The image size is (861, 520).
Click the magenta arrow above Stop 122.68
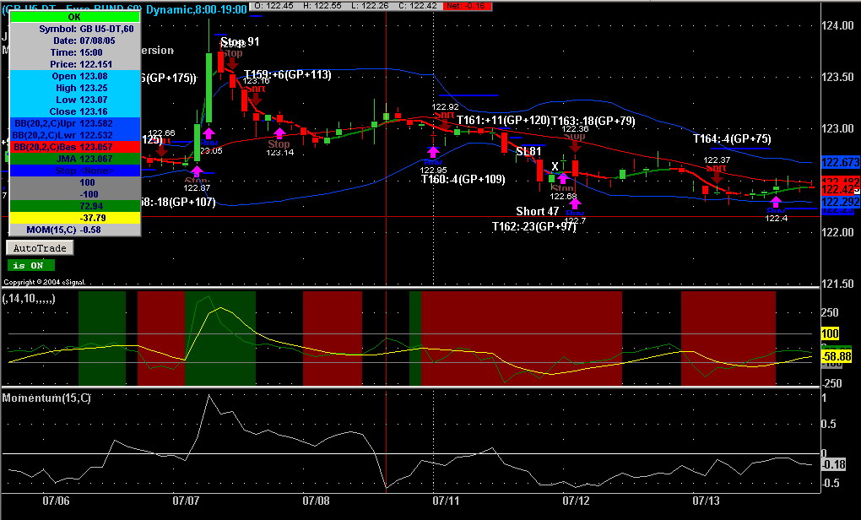562,178
